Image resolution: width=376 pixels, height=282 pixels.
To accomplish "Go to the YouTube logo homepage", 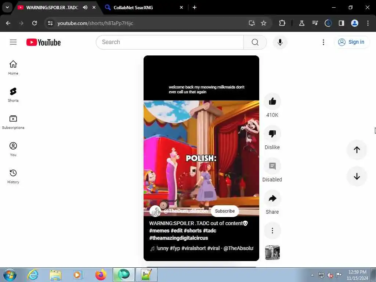I will 43,42.
